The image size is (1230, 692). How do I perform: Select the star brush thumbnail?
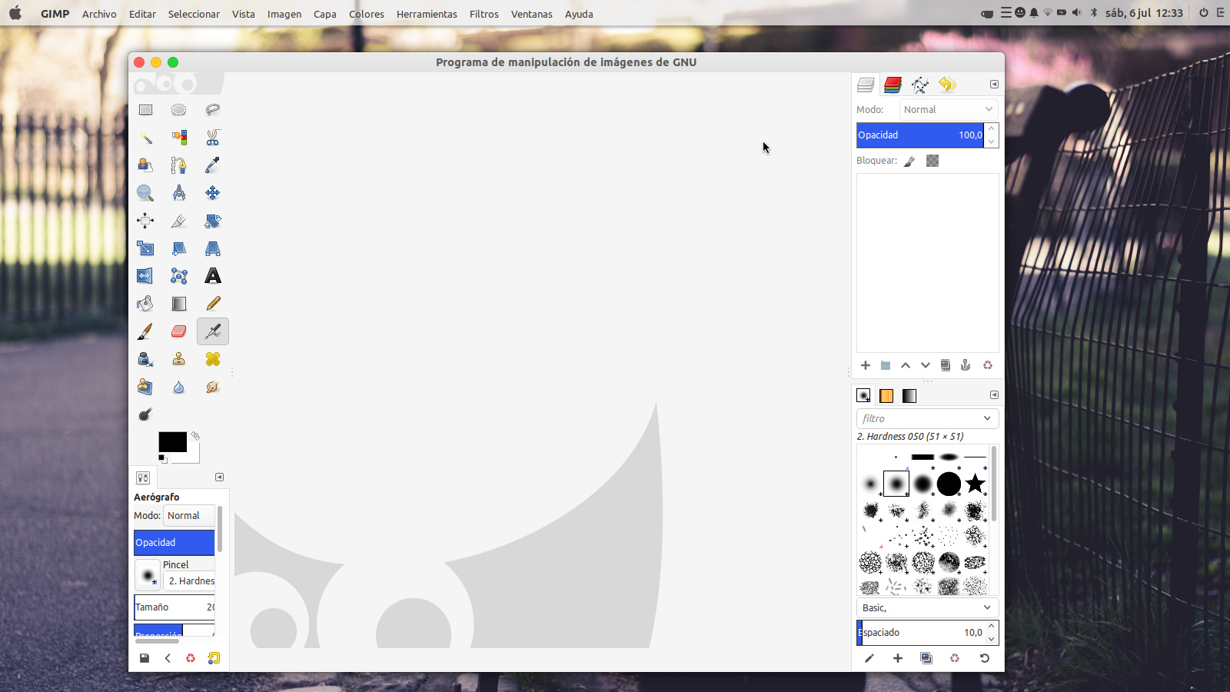975,484
